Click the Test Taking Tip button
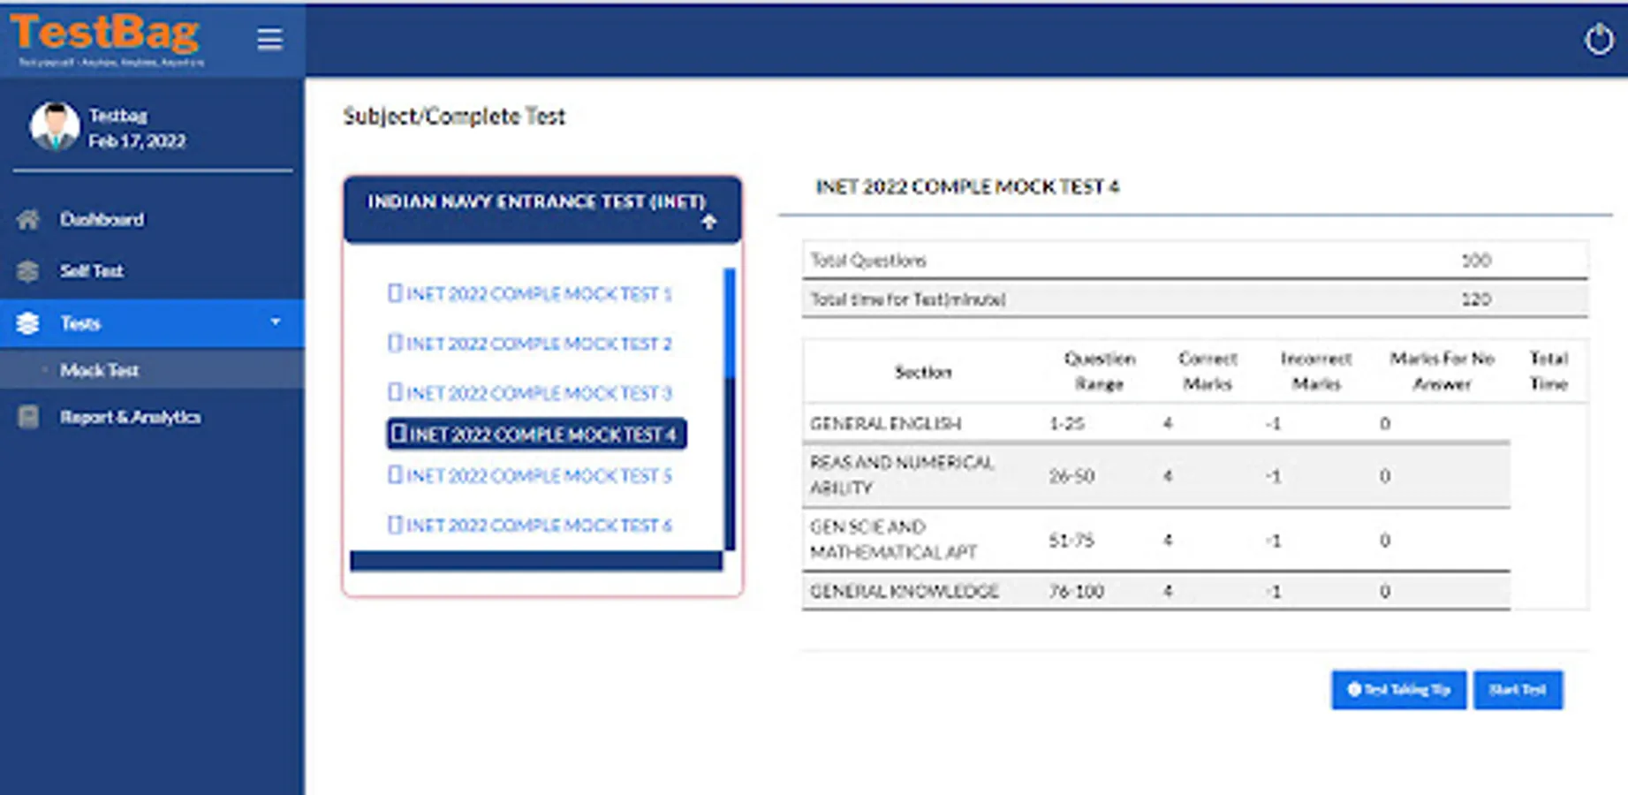The image size is (1628, 795). [x=1399, y=690]
